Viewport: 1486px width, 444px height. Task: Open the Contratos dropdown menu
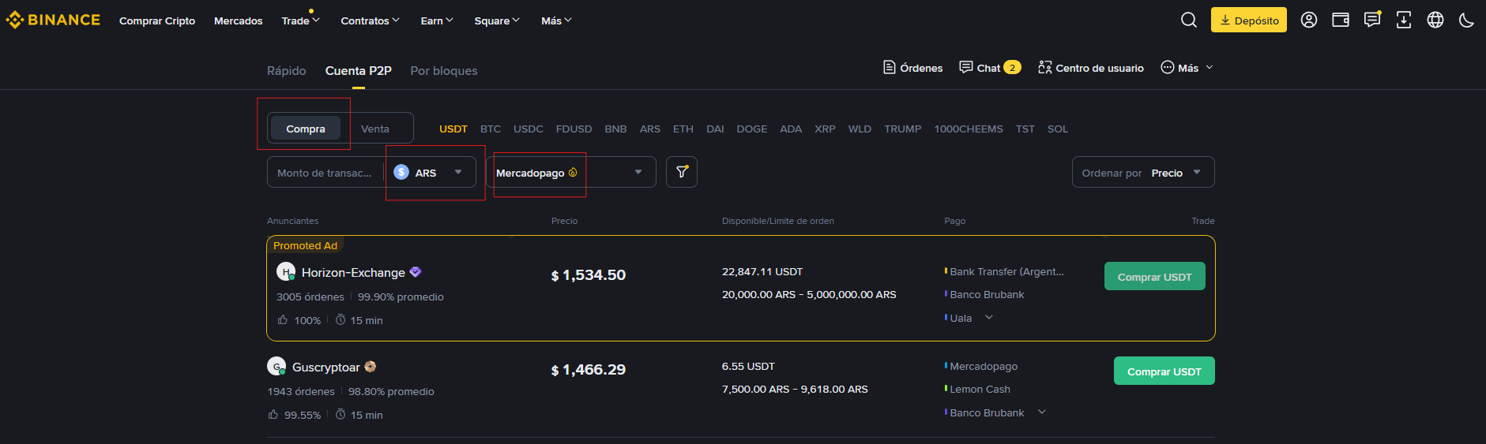tap(370, 21)
